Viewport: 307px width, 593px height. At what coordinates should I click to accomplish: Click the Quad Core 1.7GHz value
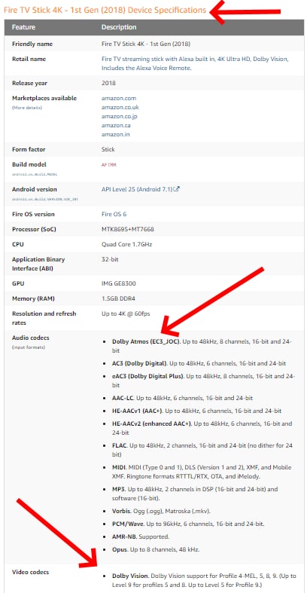click(x=127, y=244)
